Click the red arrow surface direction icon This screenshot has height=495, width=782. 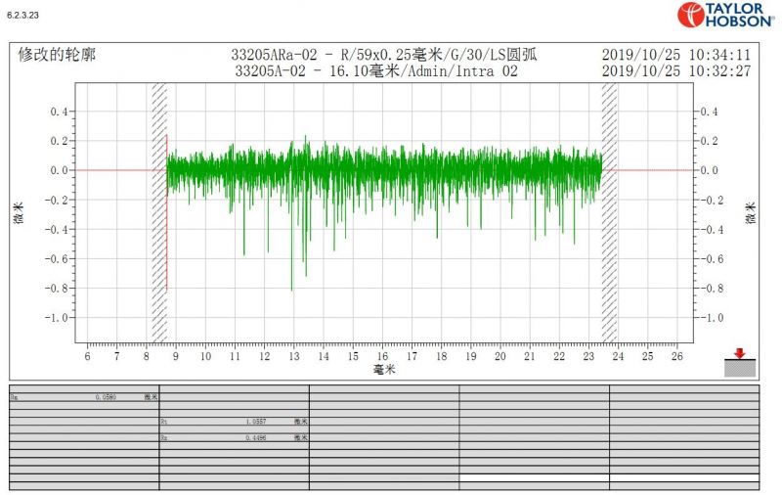click(739, 354)
